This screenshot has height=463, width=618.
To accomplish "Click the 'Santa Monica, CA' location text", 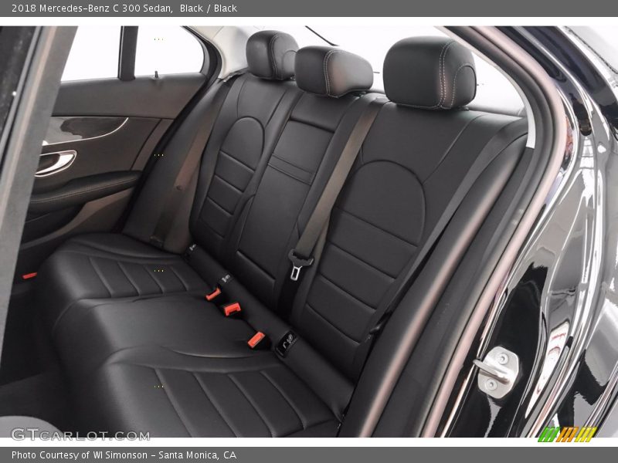I will coord(198,455).
